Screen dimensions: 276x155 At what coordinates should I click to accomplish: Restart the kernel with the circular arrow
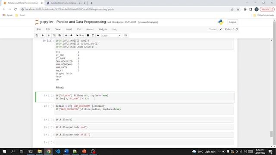(x=93, y=35)
